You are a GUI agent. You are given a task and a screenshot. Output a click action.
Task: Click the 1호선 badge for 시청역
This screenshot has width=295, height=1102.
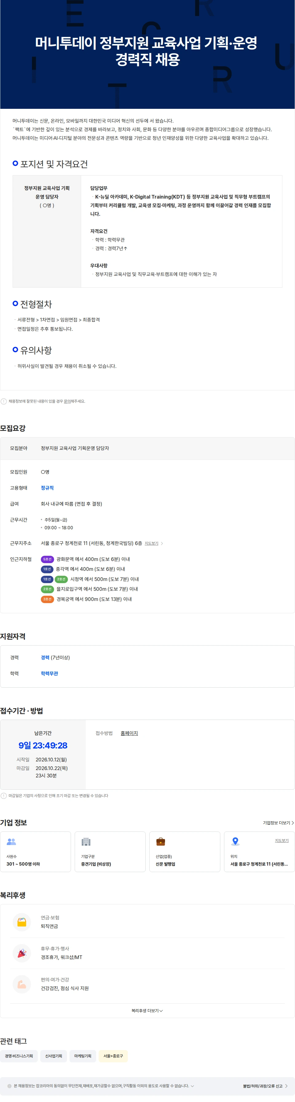pyautogui.click(x=47, y=579)
